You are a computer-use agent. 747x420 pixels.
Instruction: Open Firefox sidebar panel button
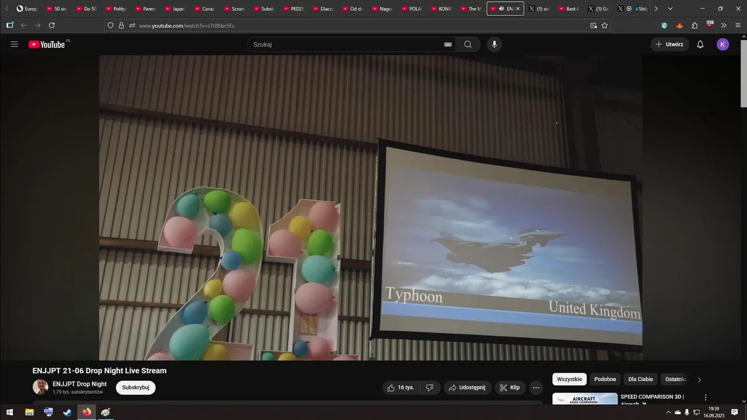10,26
